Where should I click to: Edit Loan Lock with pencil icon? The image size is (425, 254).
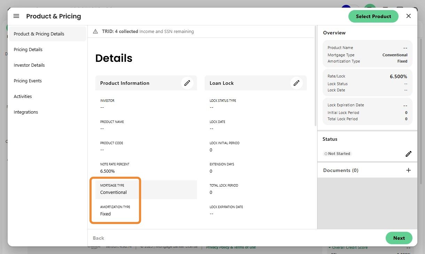click(297, 83)
